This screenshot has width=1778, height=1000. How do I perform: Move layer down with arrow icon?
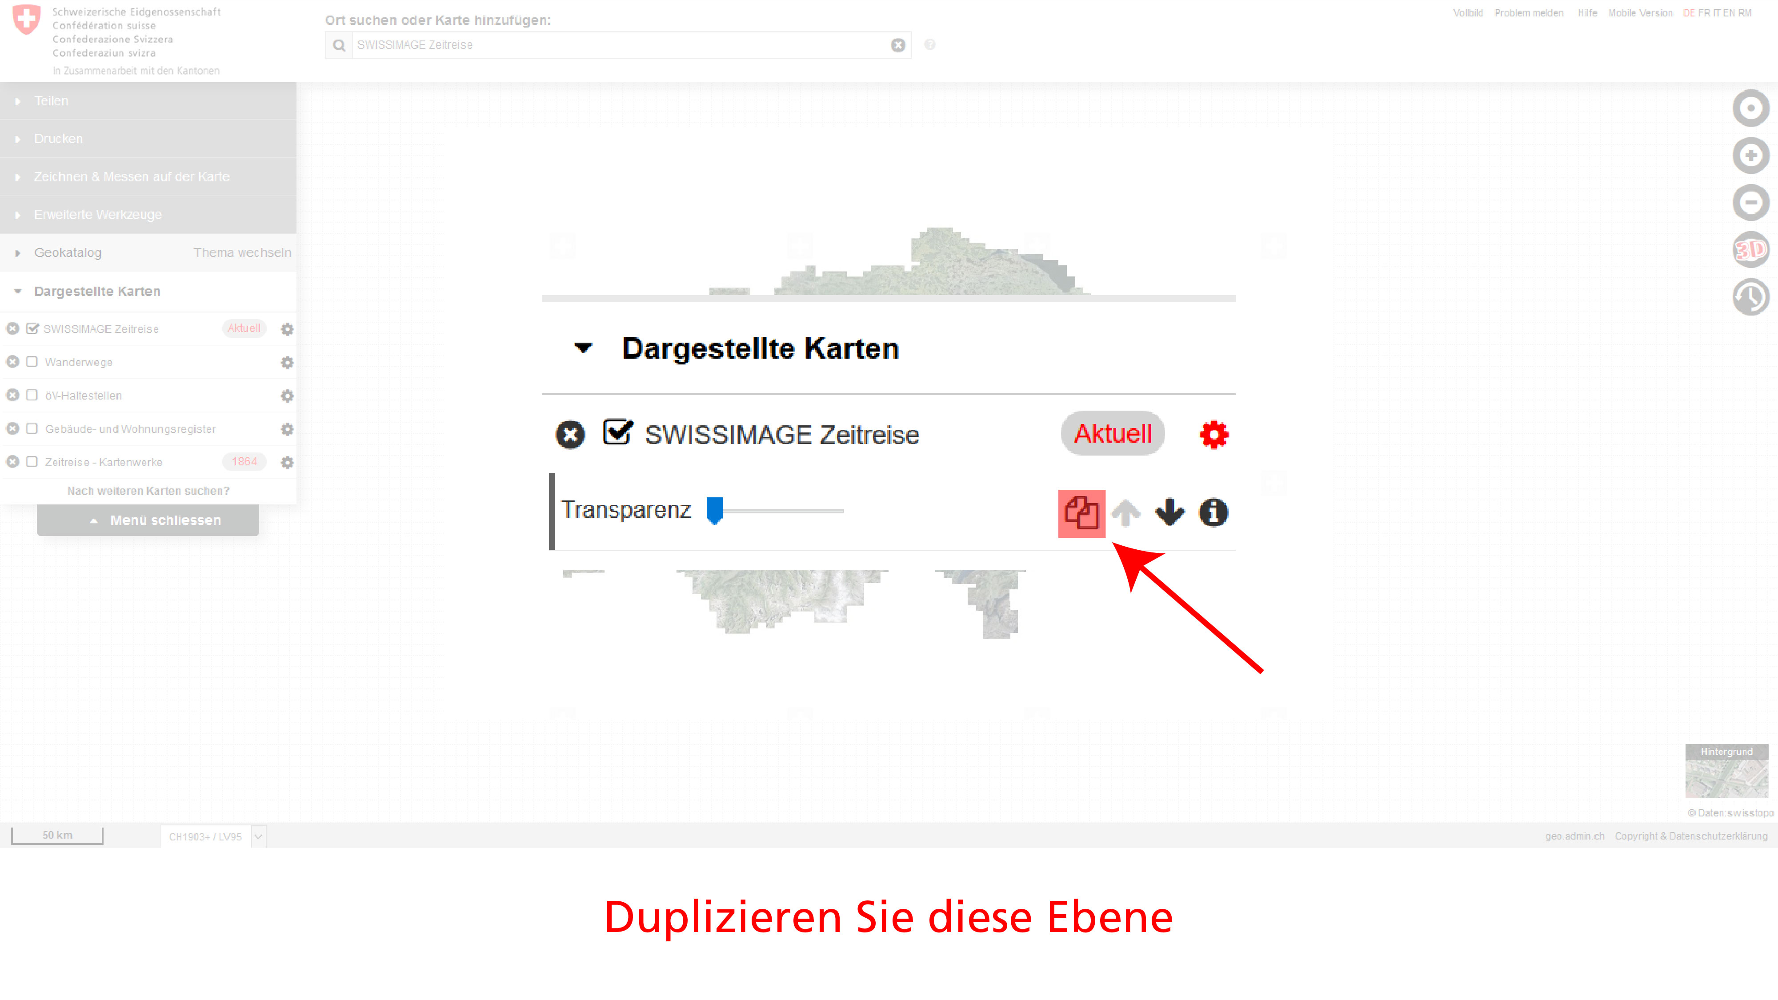point(1169,513)
